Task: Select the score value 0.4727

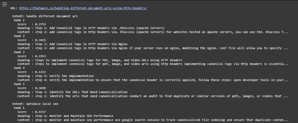Action: click(40, 112)
